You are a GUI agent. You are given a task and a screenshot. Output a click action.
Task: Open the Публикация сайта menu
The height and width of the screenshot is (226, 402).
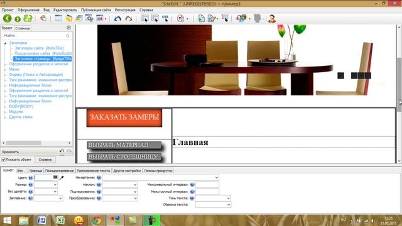(x=96, y=10)
